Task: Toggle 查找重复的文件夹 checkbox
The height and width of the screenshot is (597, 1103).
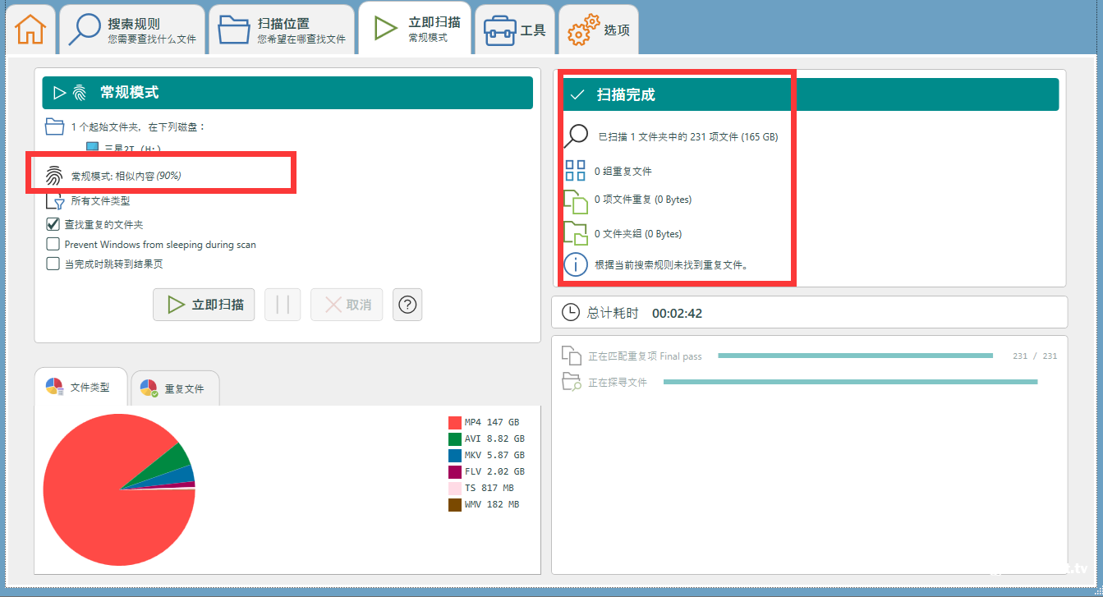Action: pos(53,224)
